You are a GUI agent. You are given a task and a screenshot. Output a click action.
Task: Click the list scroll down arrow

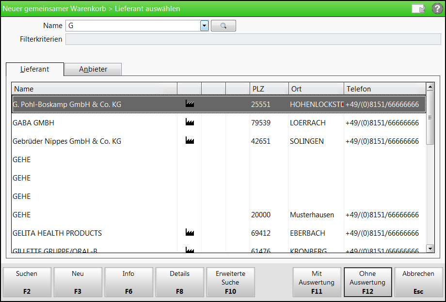tap(430, 249)
